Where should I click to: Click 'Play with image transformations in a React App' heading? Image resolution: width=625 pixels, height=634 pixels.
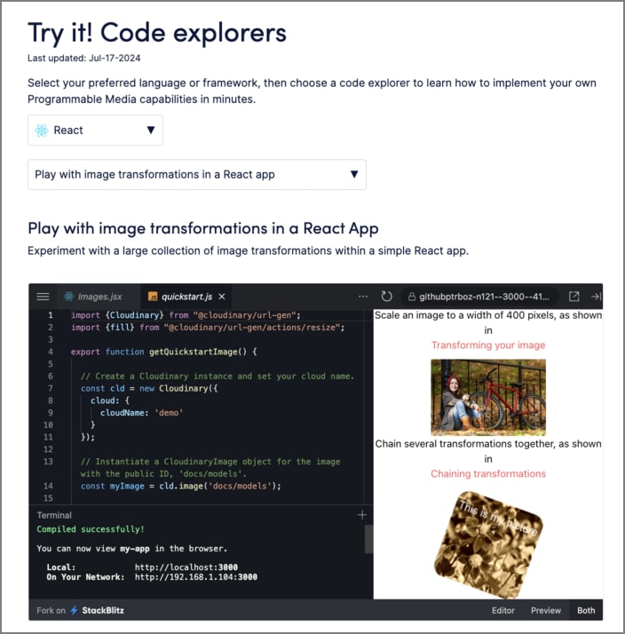[x=203, y=228]
